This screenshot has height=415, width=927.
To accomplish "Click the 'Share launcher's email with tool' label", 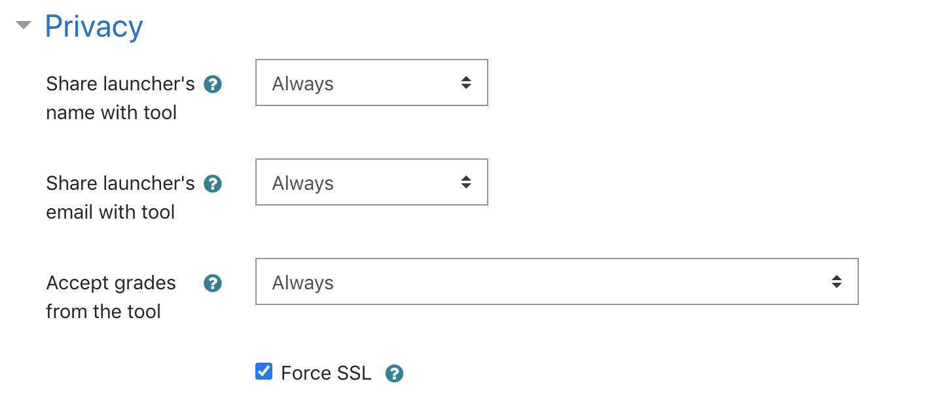I will (x=120, y=198).
